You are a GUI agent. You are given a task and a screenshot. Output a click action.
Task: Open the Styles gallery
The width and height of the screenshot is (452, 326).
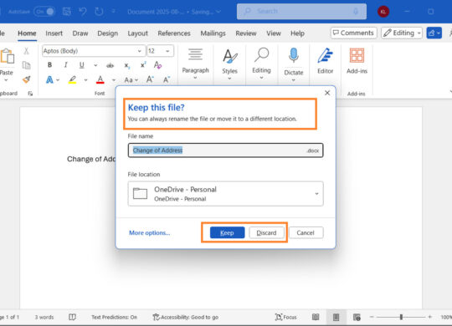click(229, 64)
